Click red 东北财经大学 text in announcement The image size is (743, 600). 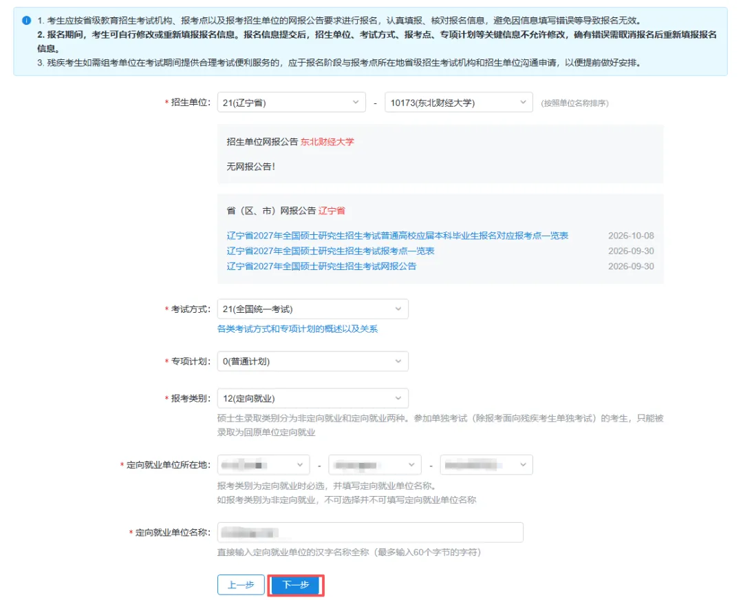pyautogui.click(x=327, y=142)
